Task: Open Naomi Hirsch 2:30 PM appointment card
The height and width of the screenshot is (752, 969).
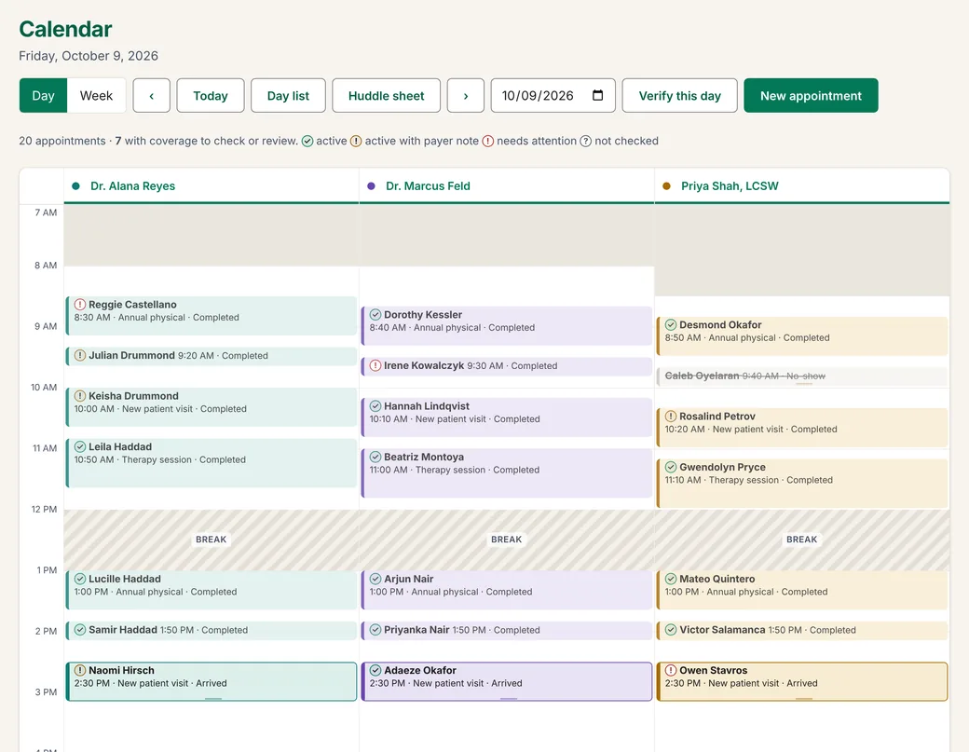Action: click(x=212, y=681)
